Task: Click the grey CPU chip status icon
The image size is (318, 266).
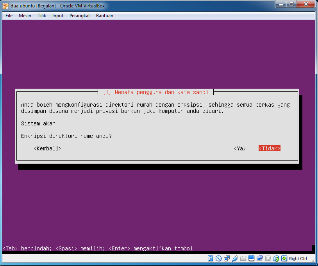Action: [x=268, y=259]
